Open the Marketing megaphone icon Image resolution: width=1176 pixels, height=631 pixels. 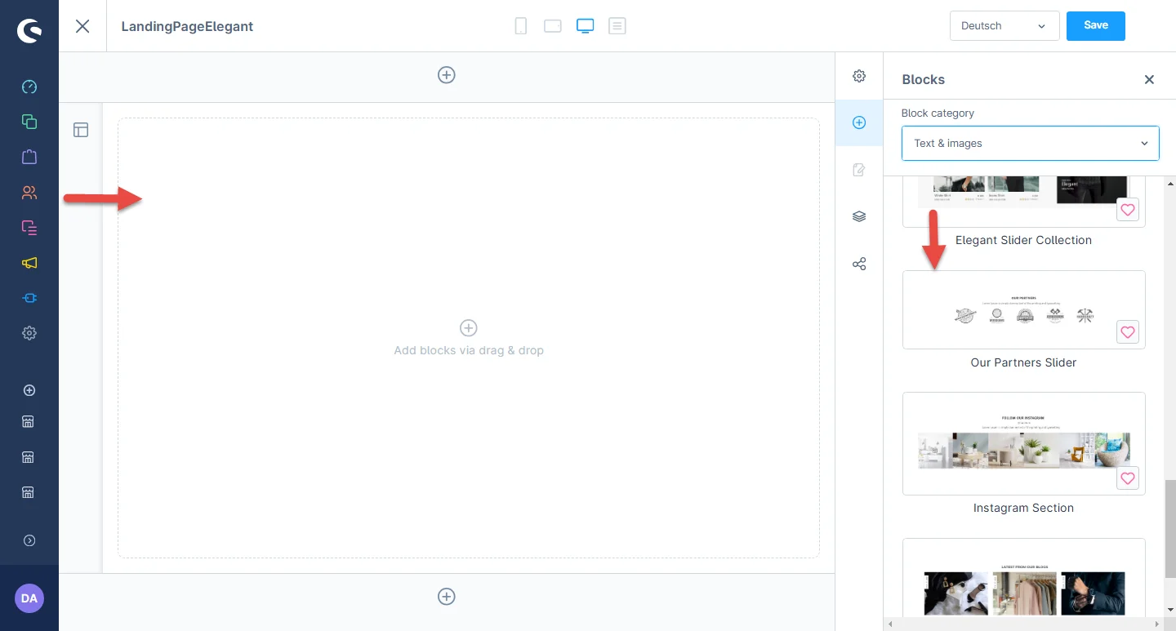coord(29,263)
